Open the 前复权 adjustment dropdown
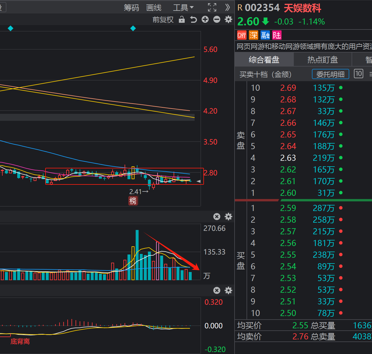372x354 pixels. click(163, 20)
